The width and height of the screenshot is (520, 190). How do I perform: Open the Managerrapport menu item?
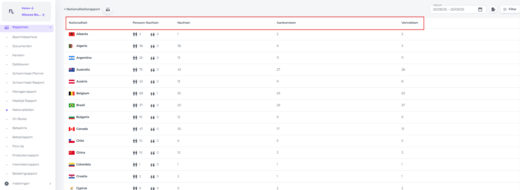(x=24, y=92)
